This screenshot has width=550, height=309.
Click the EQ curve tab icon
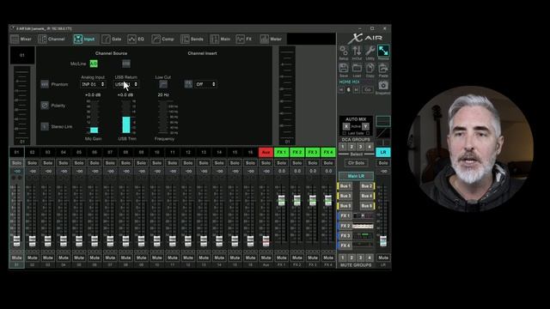point(131,39)
